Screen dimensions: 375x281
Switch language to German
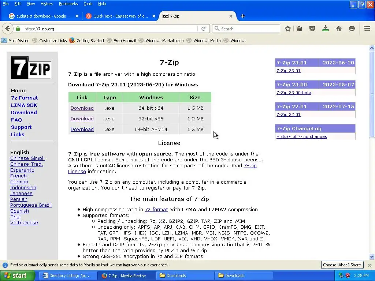pyautogui.click(x=19, y=181)
